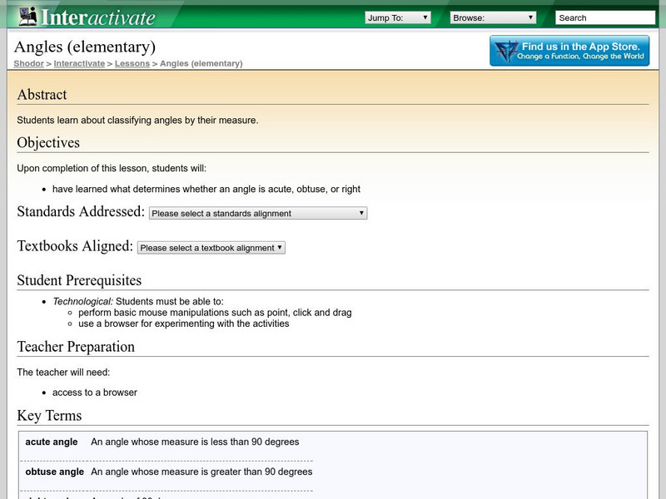666x499 pixels.
Task: Click the Teacher Preparation heading
Action: coord(76,347)
